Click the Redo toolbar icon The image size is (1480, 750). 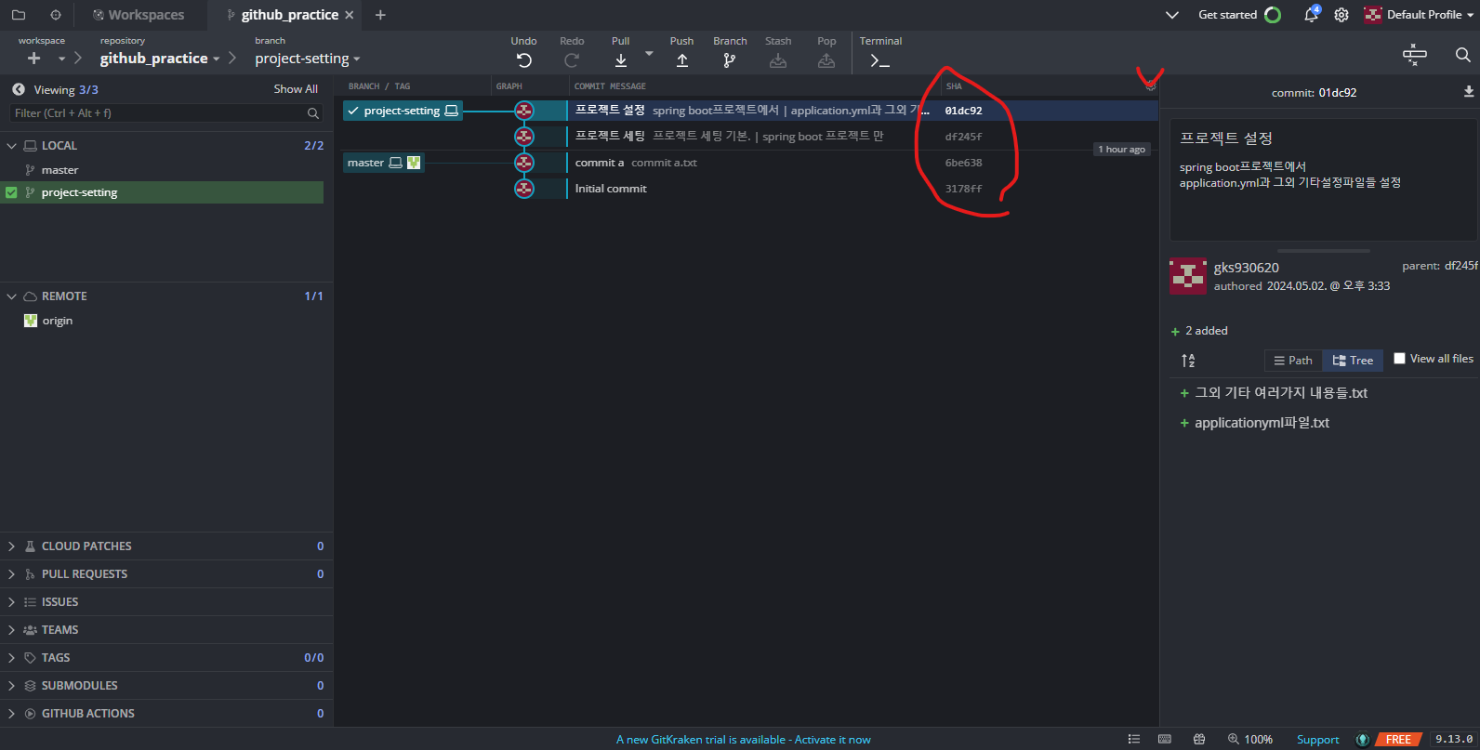coord(572,60)
